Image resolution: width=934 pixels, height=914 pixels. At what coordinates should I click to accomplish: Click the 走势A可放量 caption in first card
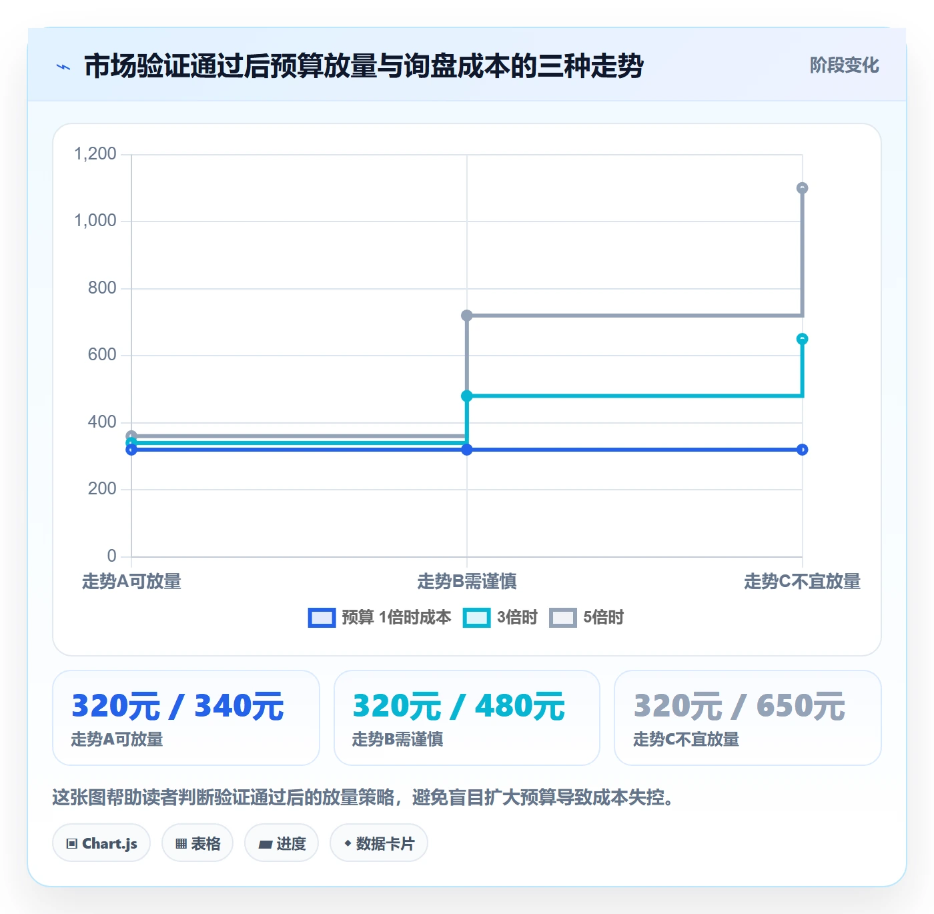117,739
